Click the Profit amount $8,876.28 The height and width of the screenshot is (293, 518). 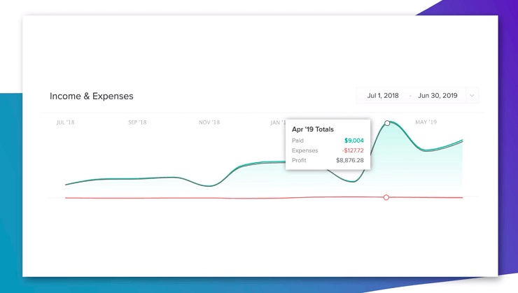tap(350, 160)
